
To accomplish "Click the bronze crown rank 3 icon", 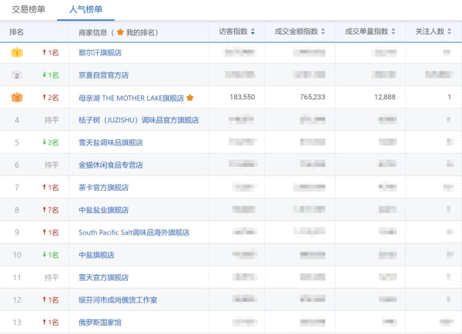I will click(17, 97).
